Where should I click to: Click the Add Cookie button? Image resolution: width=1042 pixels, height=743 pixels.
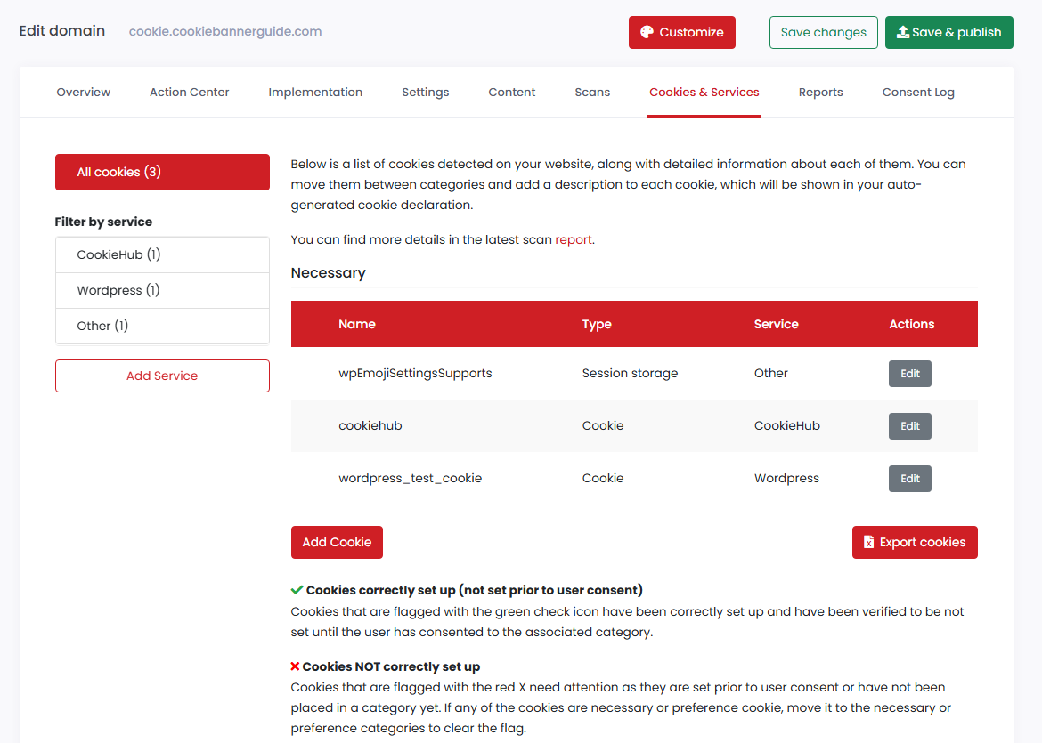coord(337,542)
